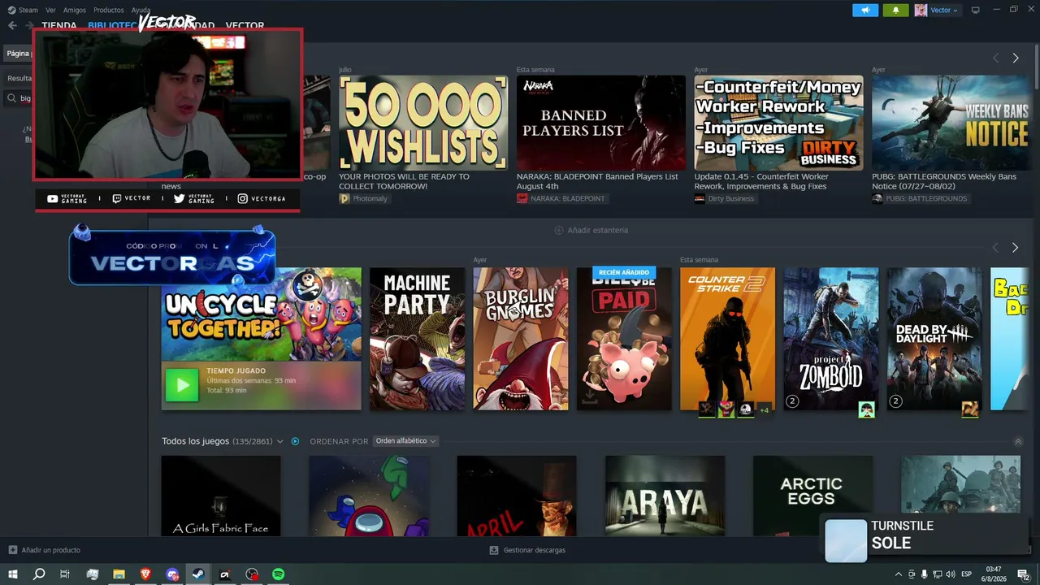Show hidden system tray icons
Image resolution: width=1040 pixels, height=585 pixels.
(899, 574)
